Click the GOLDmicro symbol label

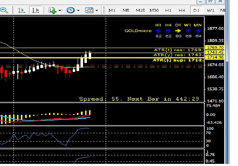[138, 31]
